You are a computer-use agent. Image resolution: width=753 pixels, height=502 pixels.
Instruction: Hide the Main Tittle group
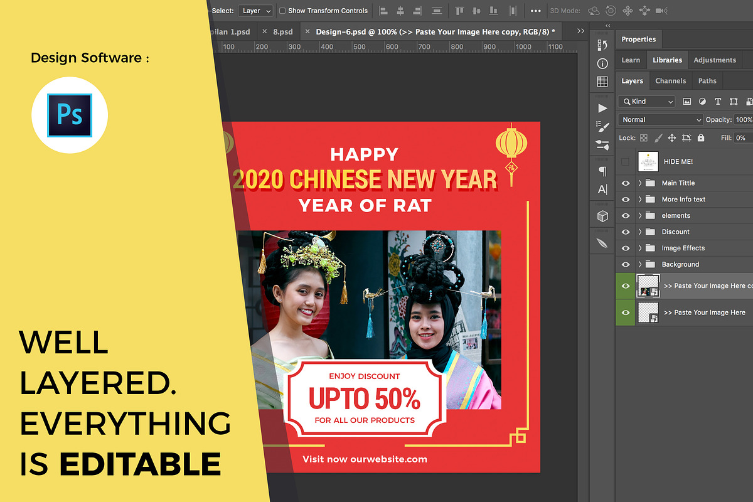coord(626,183)
